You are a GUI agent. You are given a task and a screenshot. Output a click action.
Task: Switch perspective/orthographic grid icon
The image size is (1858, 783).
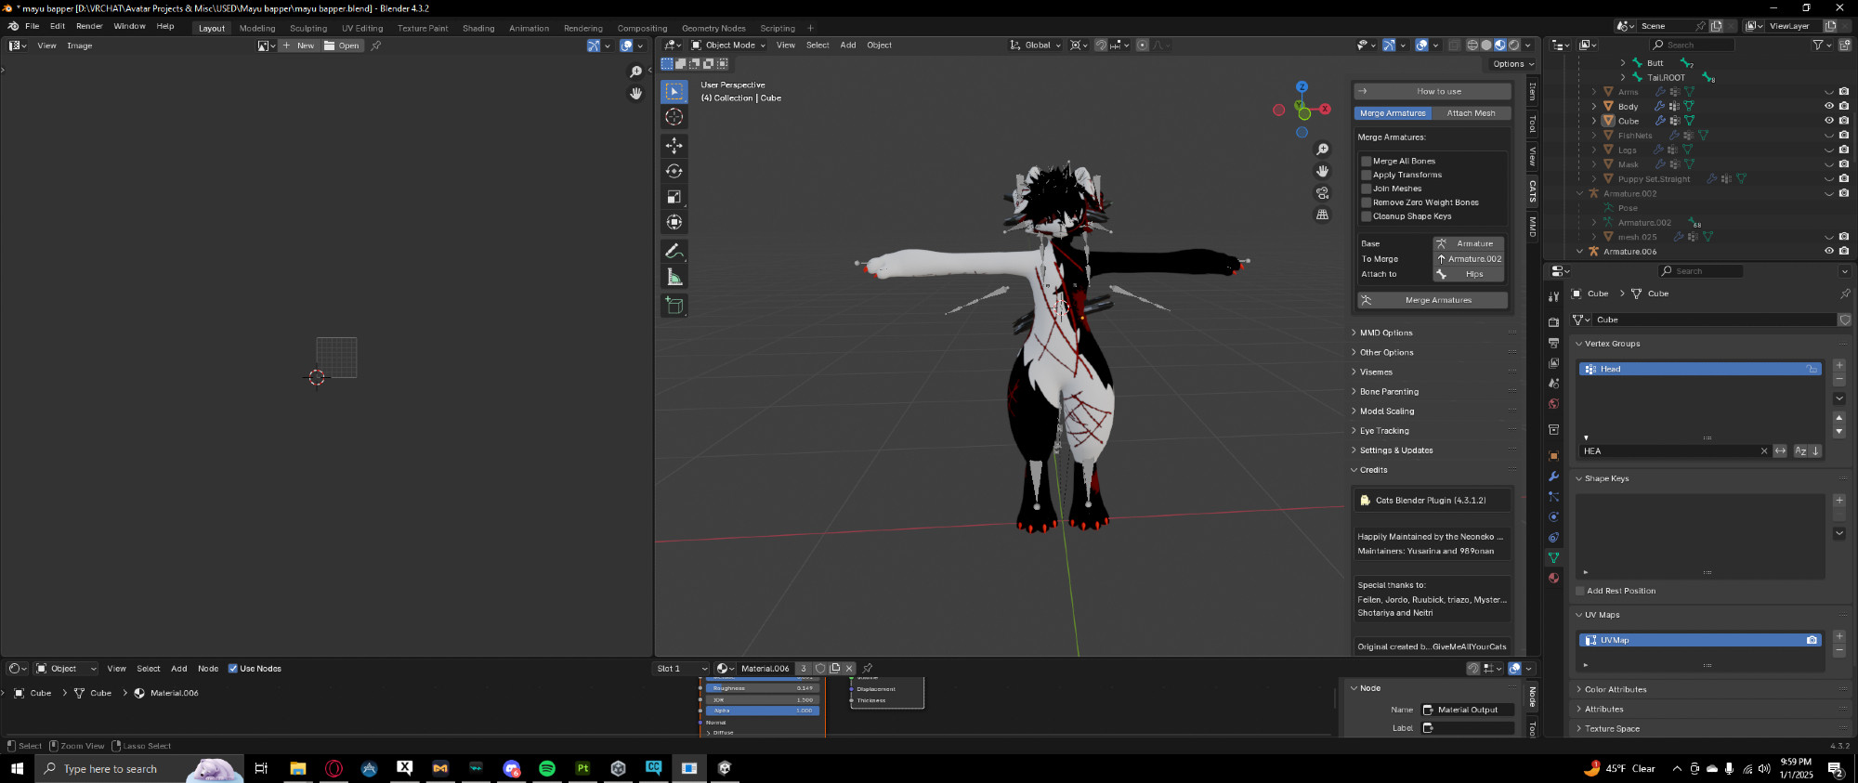click(1322, 215)
